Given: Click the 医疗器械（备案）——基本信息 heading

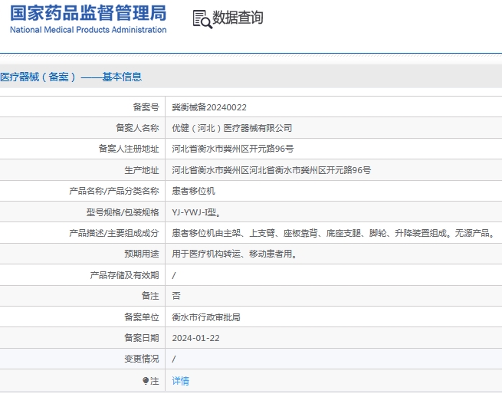Looking at the screenshot, I should pos(71,77).
